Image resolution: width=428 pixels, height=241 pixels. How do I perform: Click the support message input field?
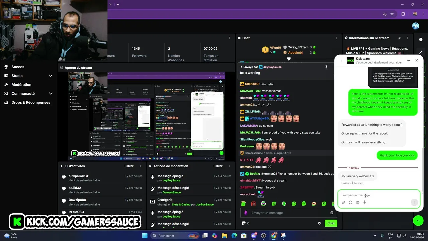[x=379, y=195]
